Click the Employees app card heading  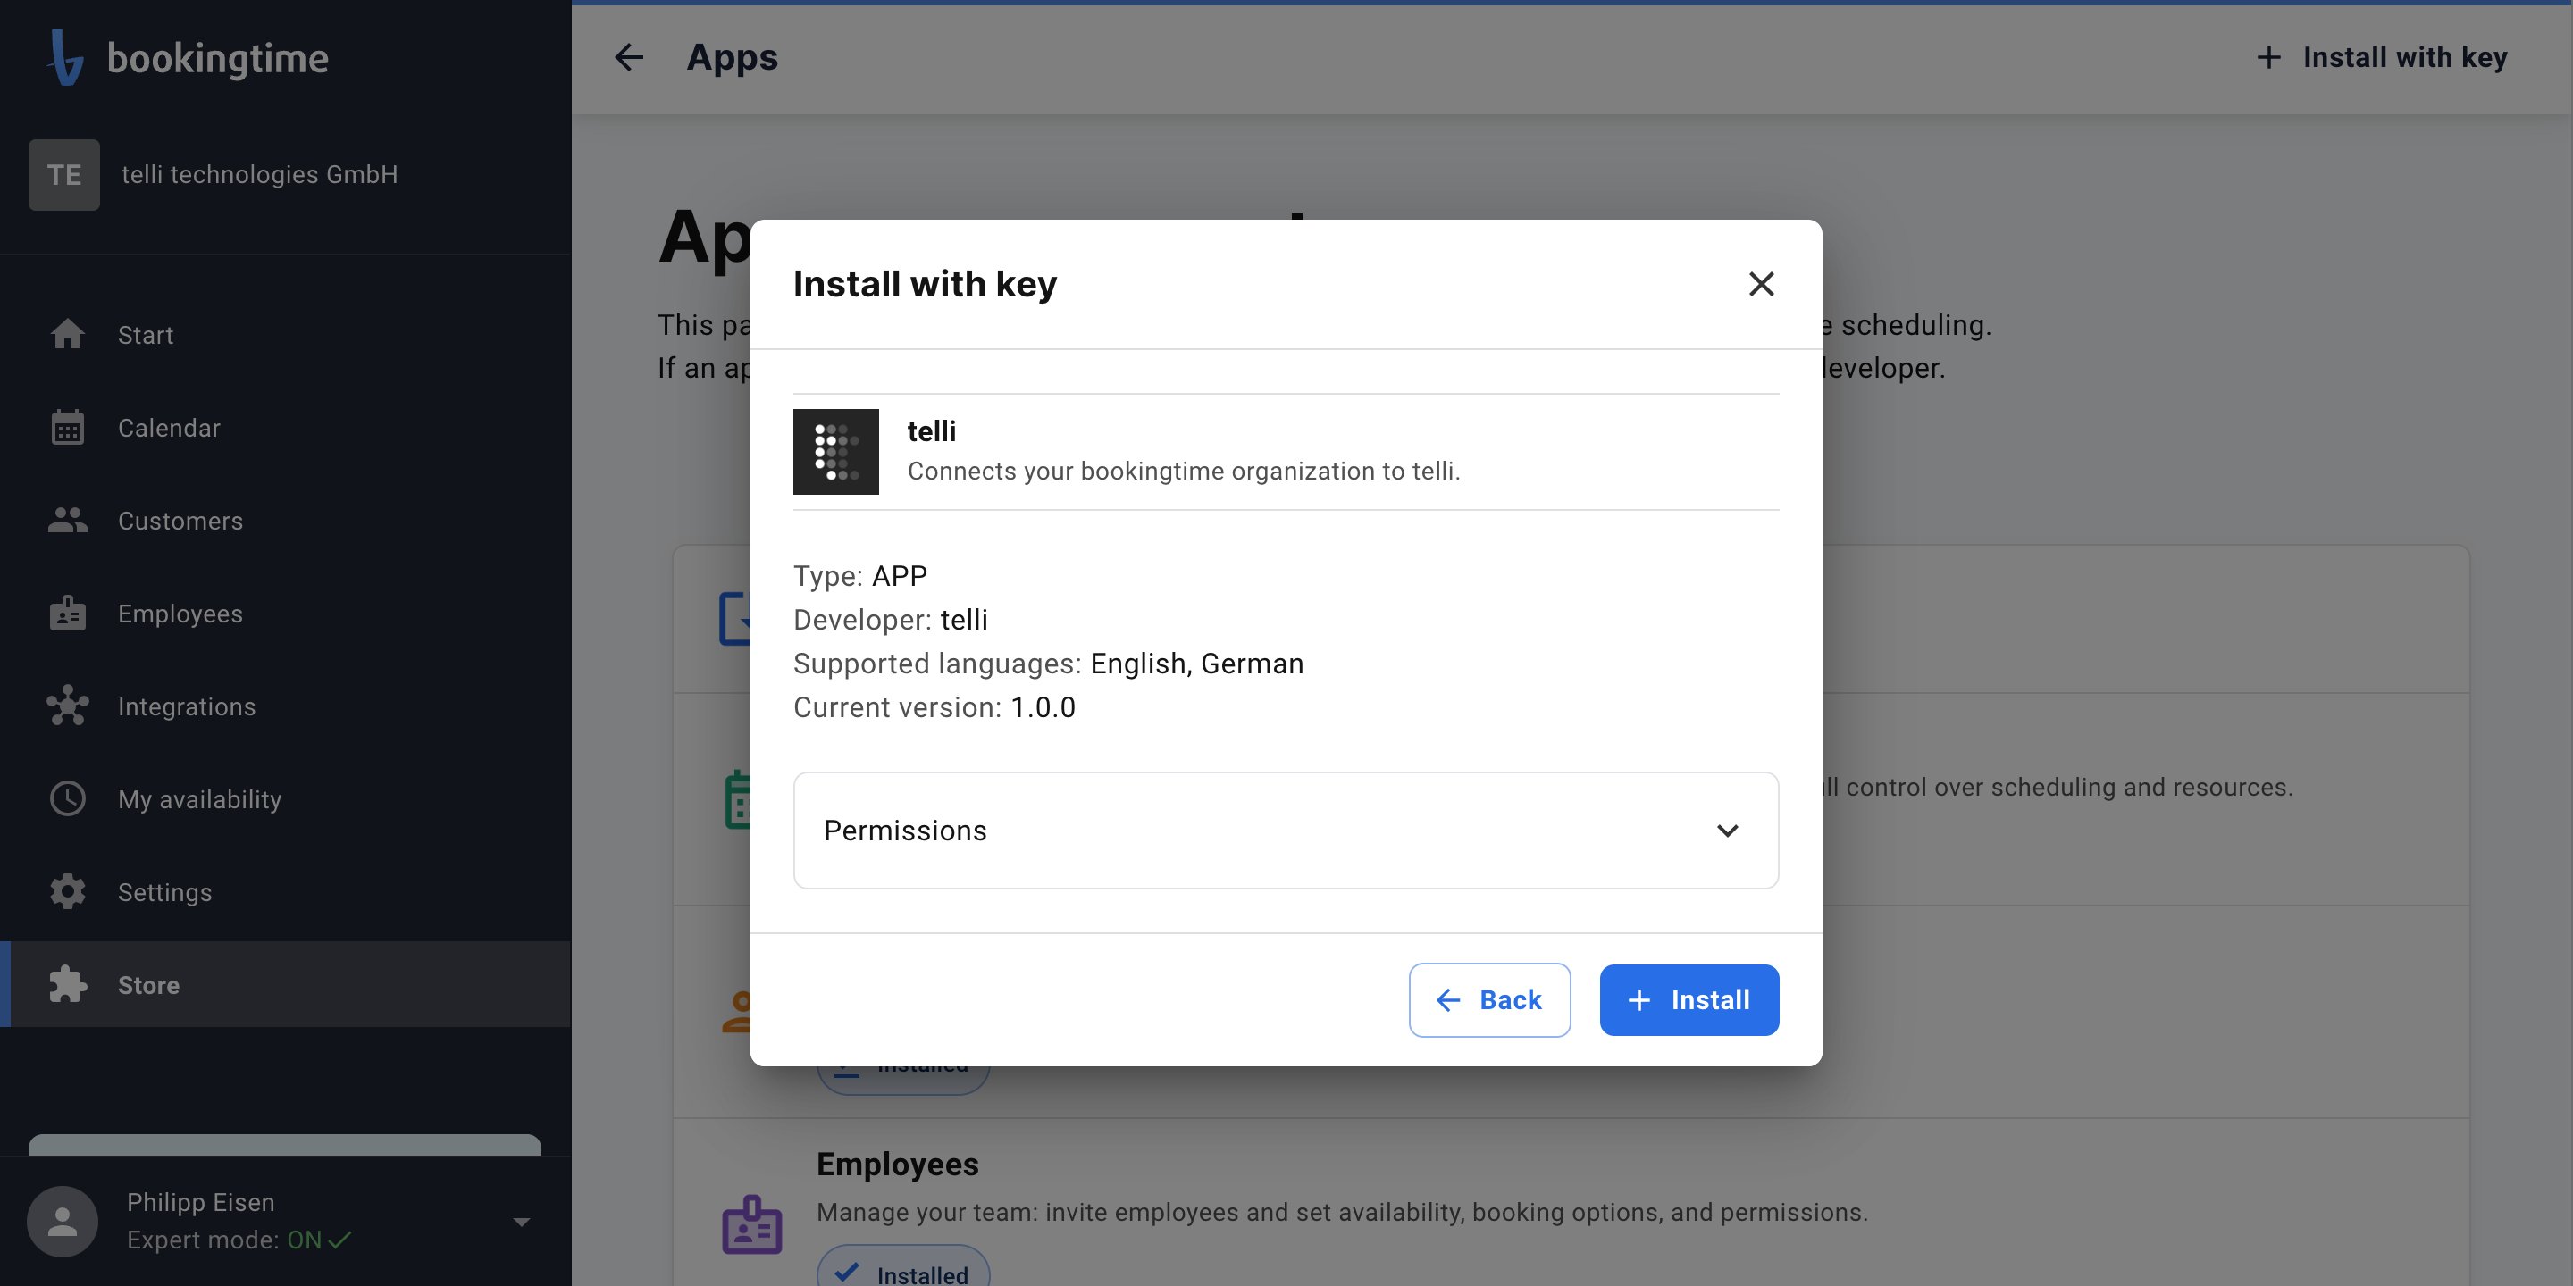pyautogui.click(x=897, y=1165)
